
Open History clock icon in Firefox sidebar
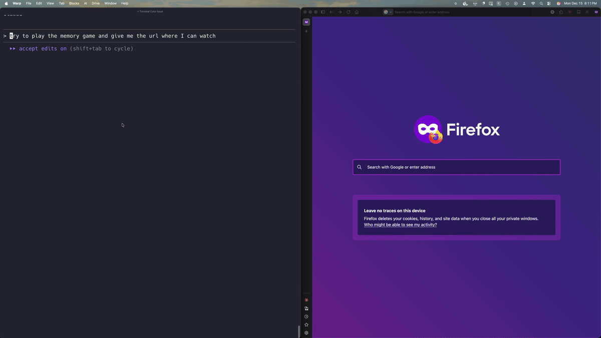click(x=307, y=316)
